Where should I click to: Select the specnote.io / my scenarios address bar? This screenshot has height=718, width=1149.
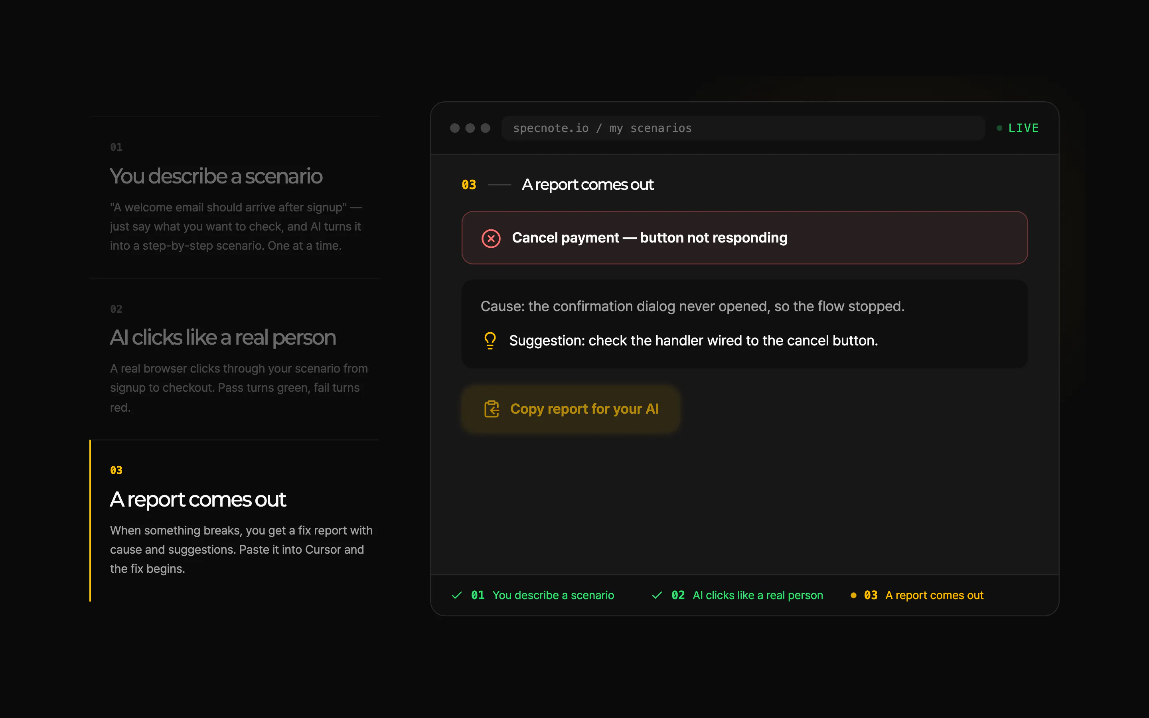click(743, 128)
